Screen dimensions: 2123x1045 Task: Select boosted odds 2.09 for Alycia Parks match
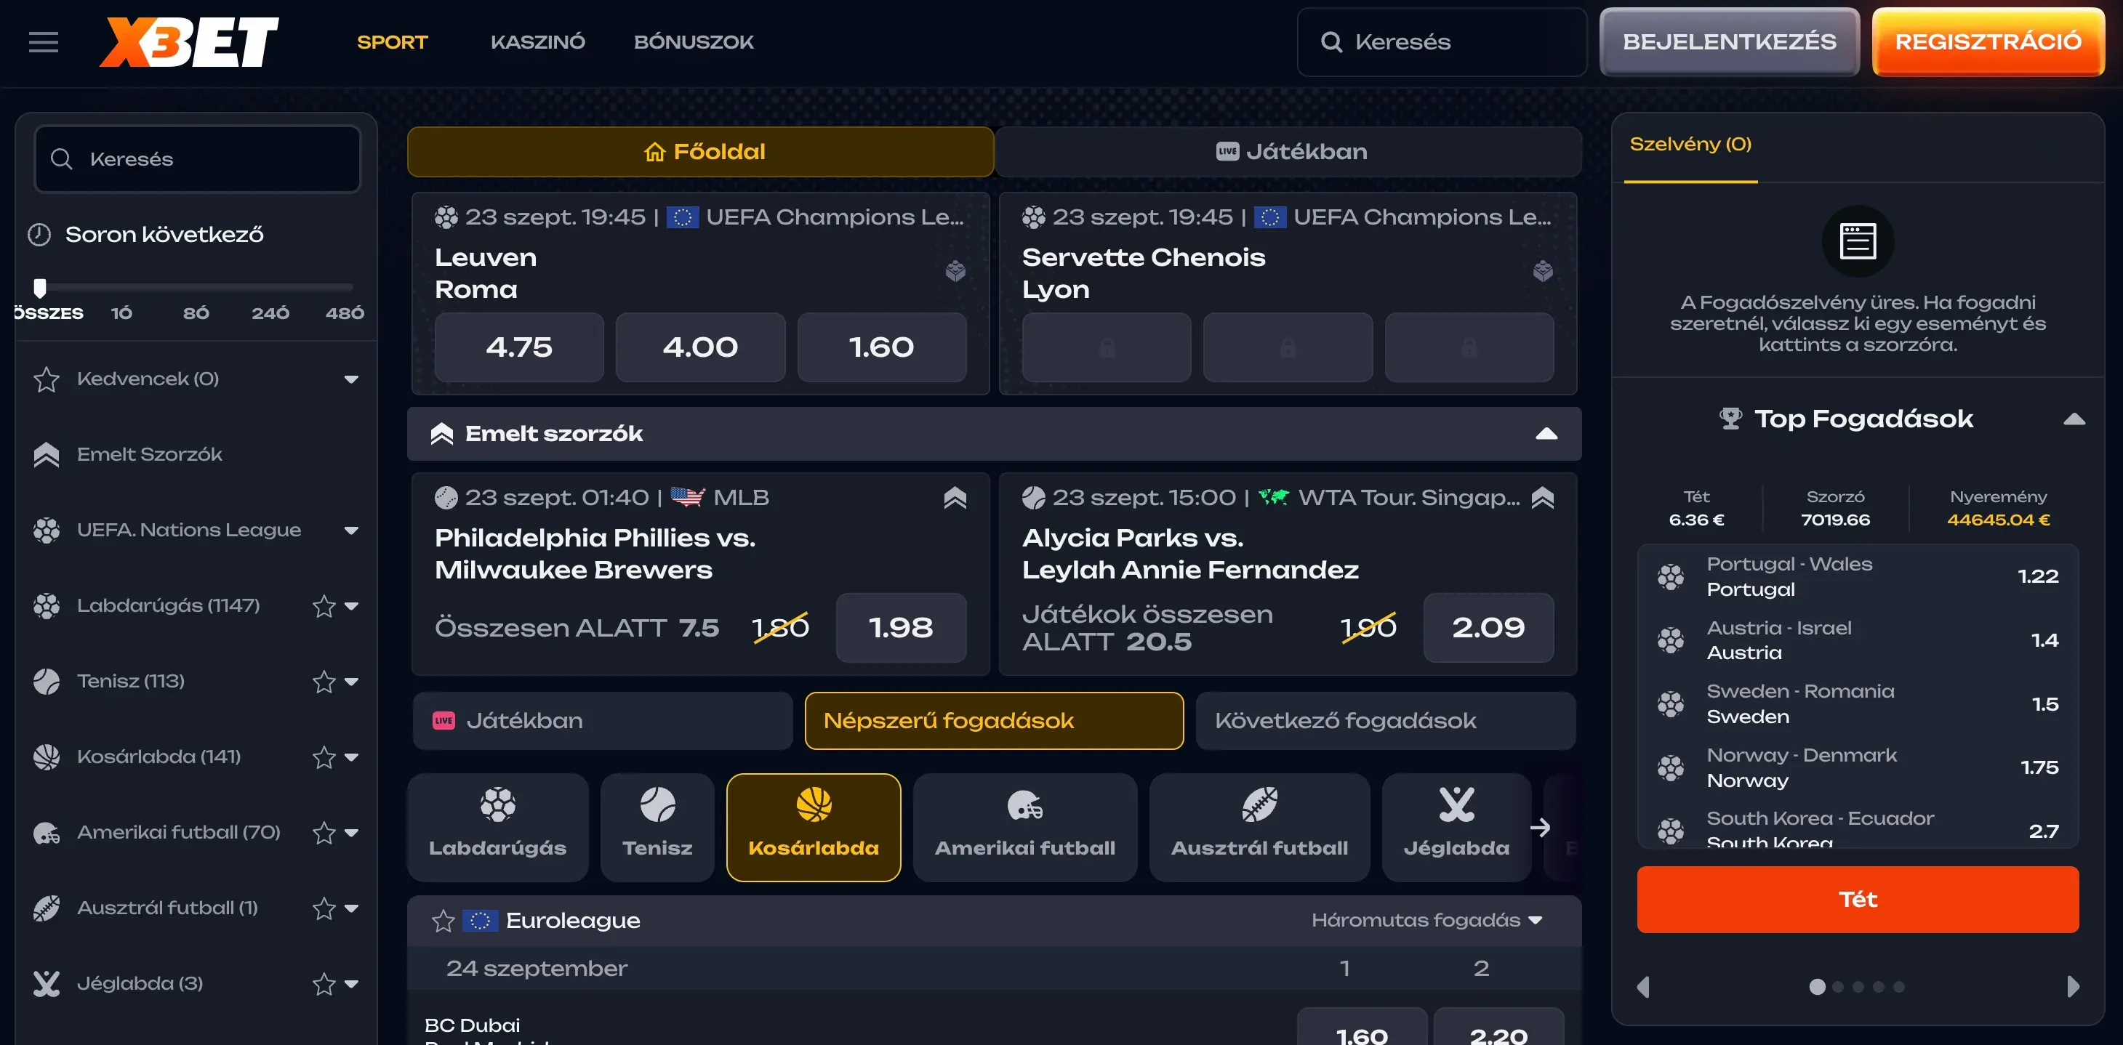point(1488,627)
